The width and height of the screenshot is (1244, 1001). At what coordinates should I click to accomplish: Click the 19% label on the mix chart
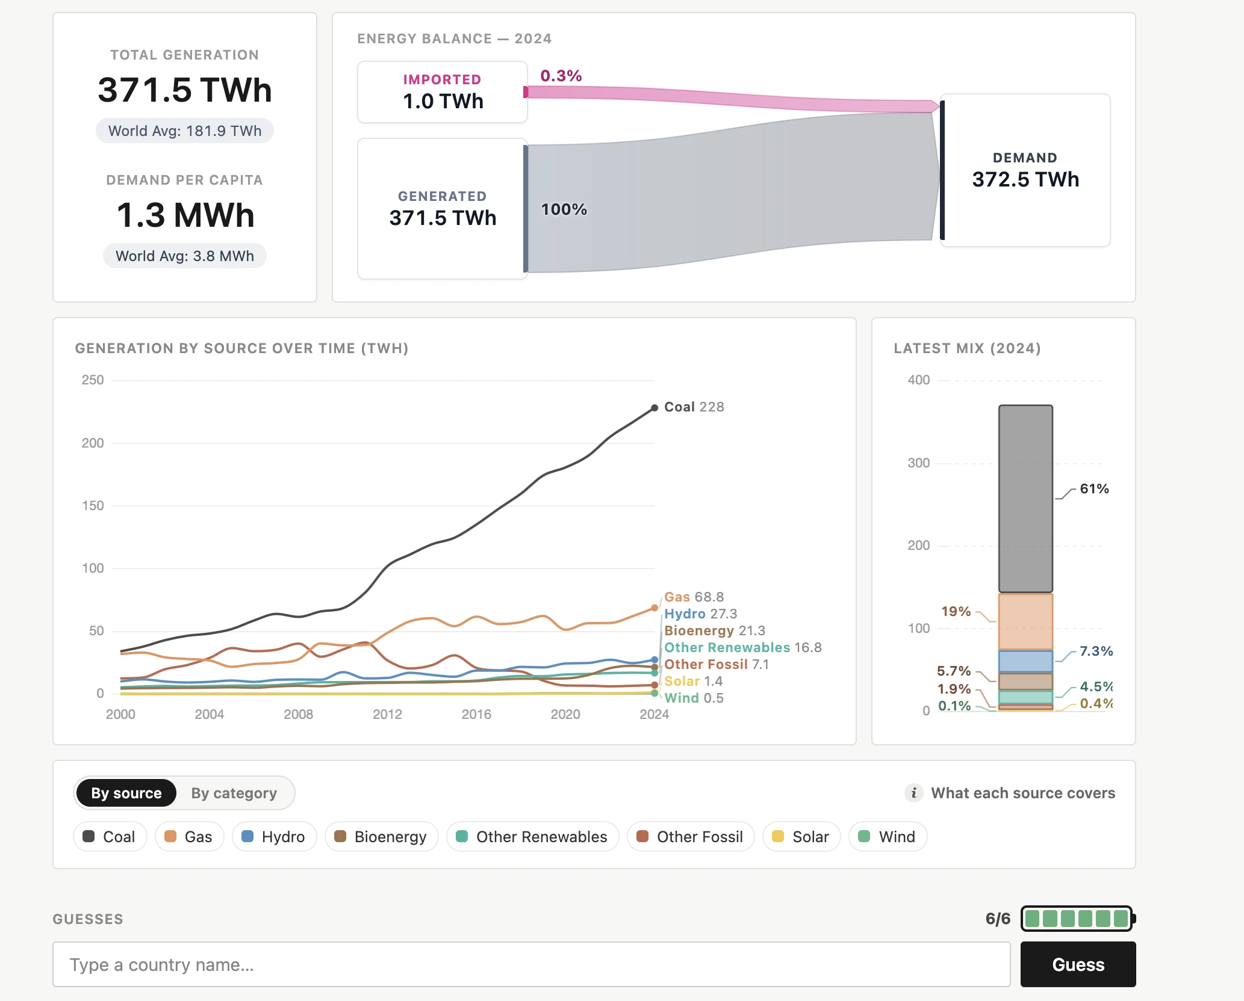956,611
